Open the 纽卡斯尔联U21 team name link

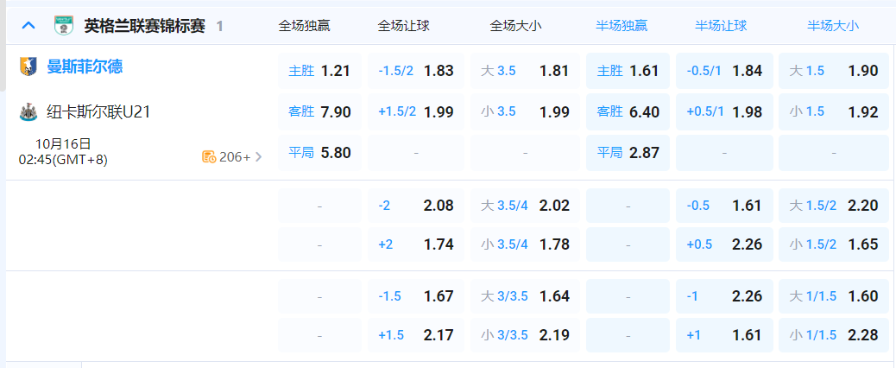pyautogui.click(x=99, y=111)
